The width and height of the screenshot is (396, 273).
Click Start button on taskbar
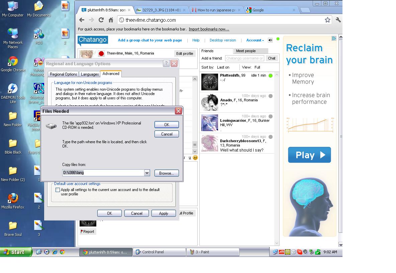click(16, 252)
